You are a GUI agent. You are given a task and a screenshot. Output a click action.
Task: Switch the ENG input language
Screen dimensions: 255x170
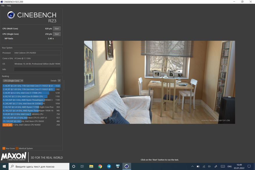tap(230, 167)
